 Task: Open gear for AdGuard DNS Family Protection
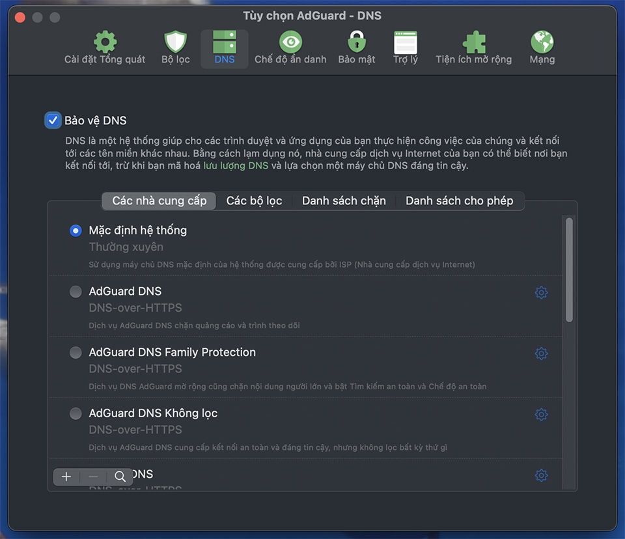541,353
